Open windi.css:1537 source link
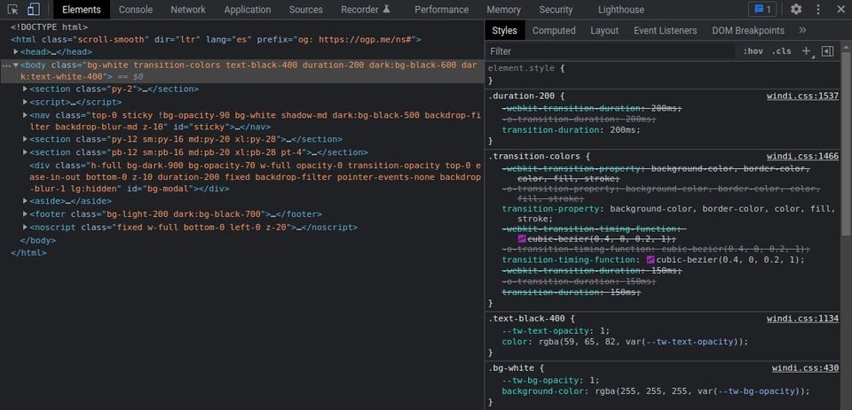 [802, 96]
